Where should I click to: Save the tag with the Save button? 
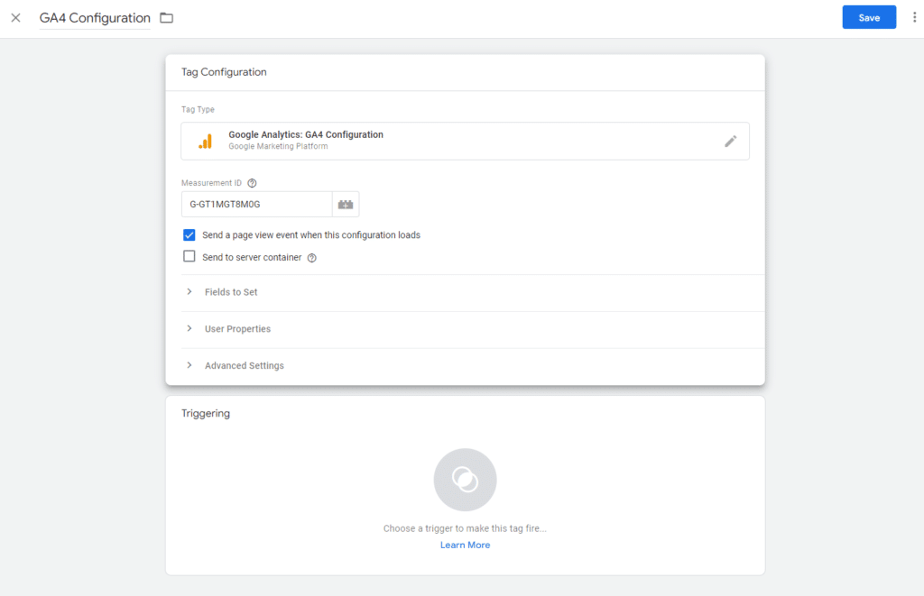click(x=869, y=18)
